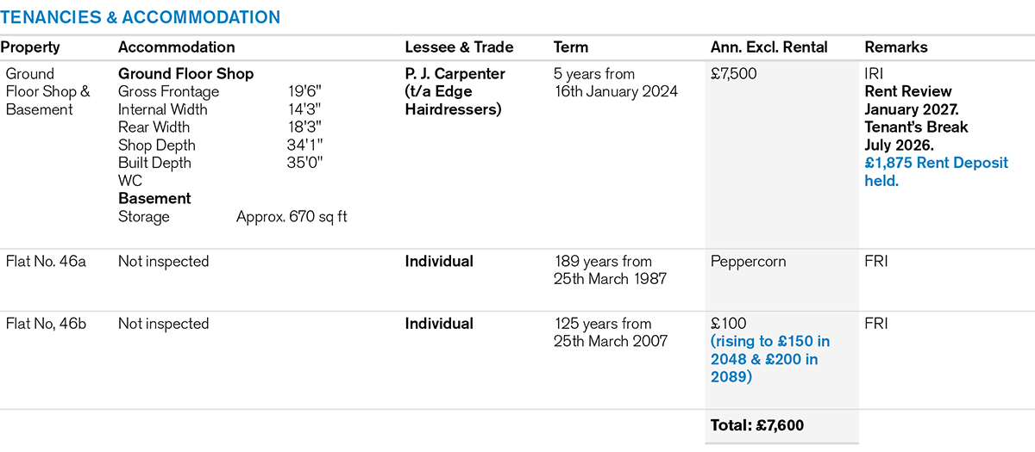
Task: Click the Ground Floor Shop bold label
Action: [x=185, y=74]
